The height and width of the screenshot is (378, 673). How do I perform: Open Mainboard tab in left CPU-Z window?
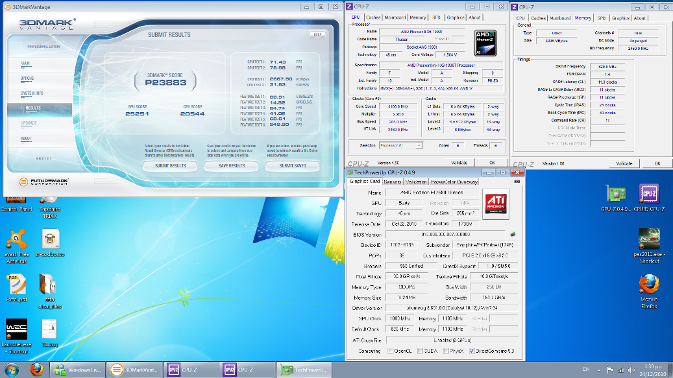coord(395,18)
